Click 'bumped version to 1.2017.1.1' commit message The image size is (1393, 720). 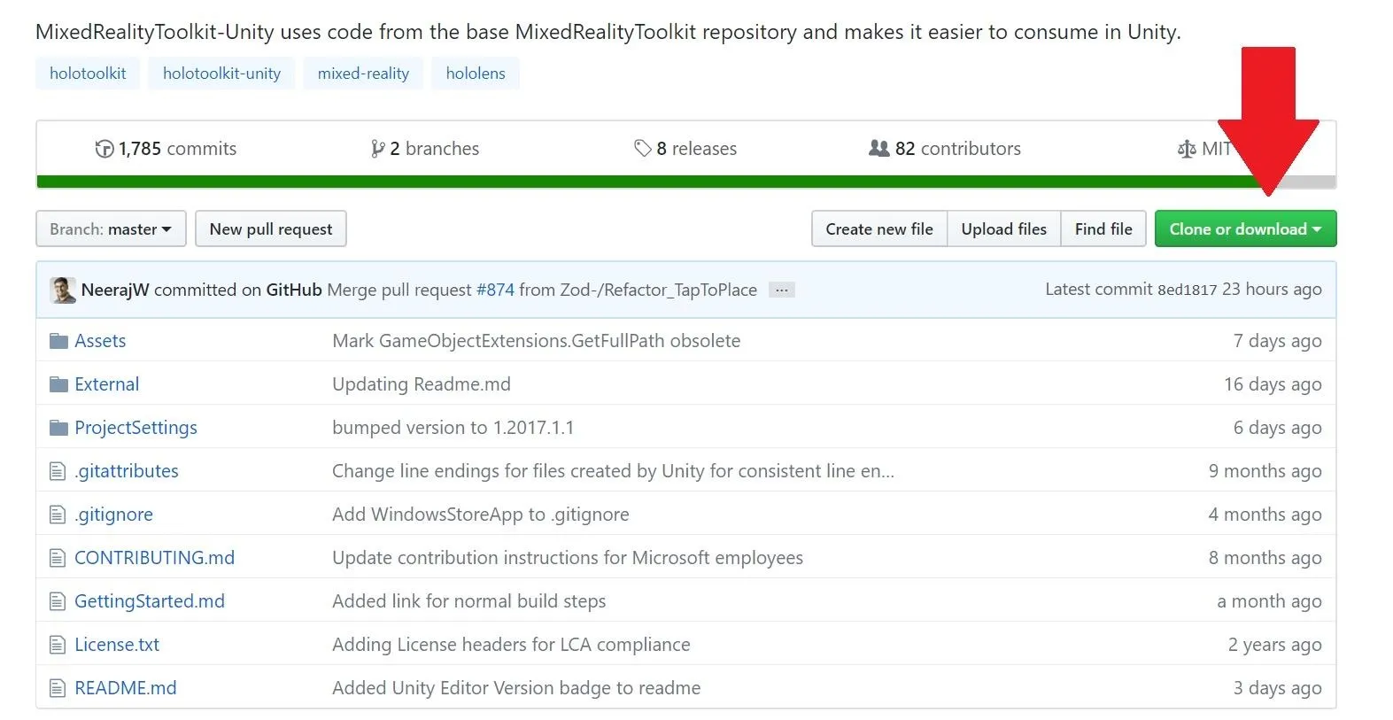453,428
